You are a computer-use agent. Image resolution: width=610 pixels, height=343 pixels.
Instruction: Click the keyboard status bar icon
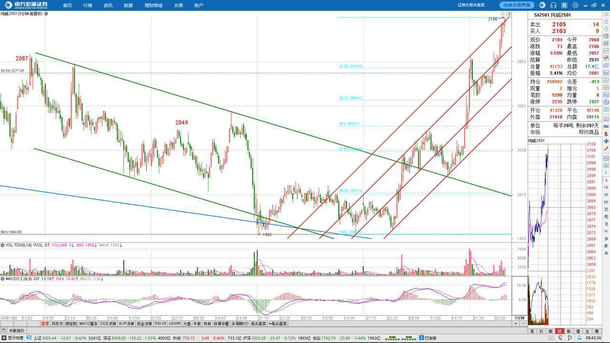click(551, 338)
